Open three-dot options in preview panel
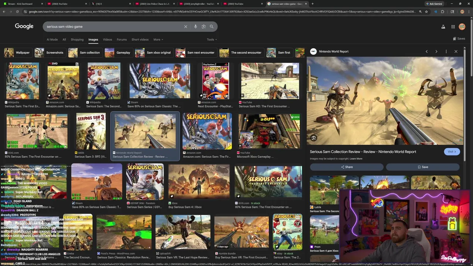Viewport: 473px width, 266px height. click(x=446, y=51)
